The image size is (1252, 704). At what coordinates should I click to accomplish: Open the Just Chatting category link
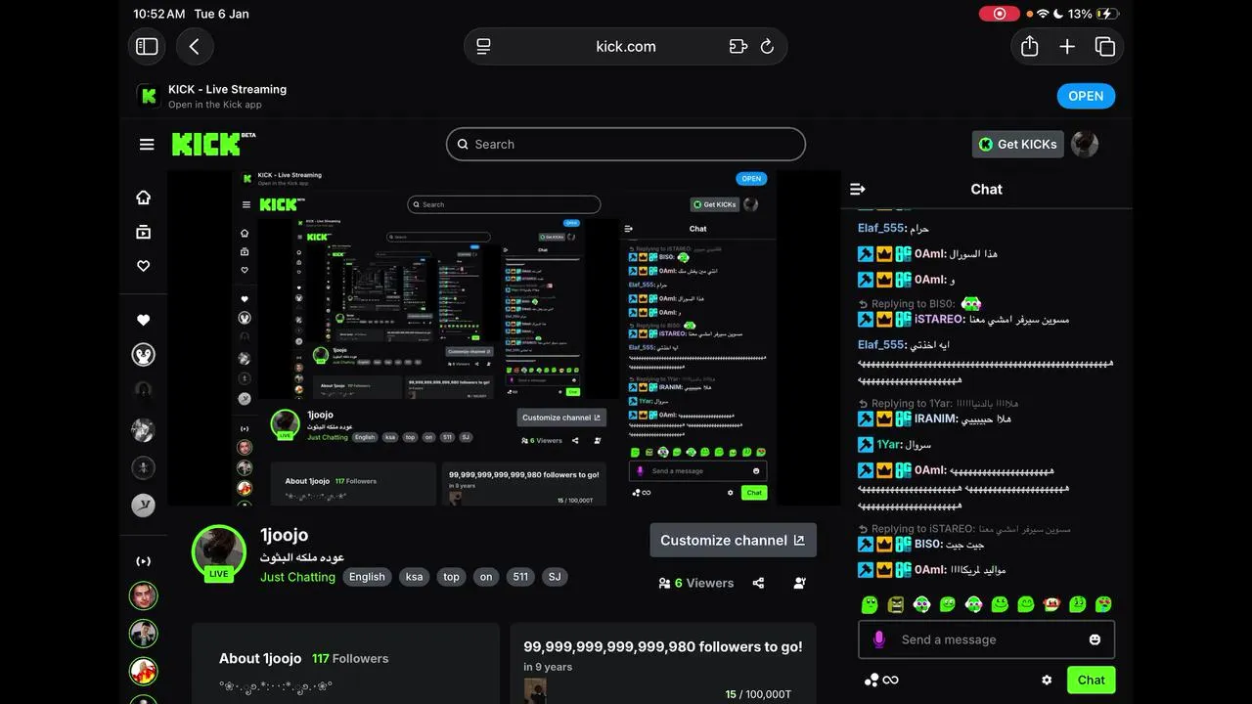(297, 577)
